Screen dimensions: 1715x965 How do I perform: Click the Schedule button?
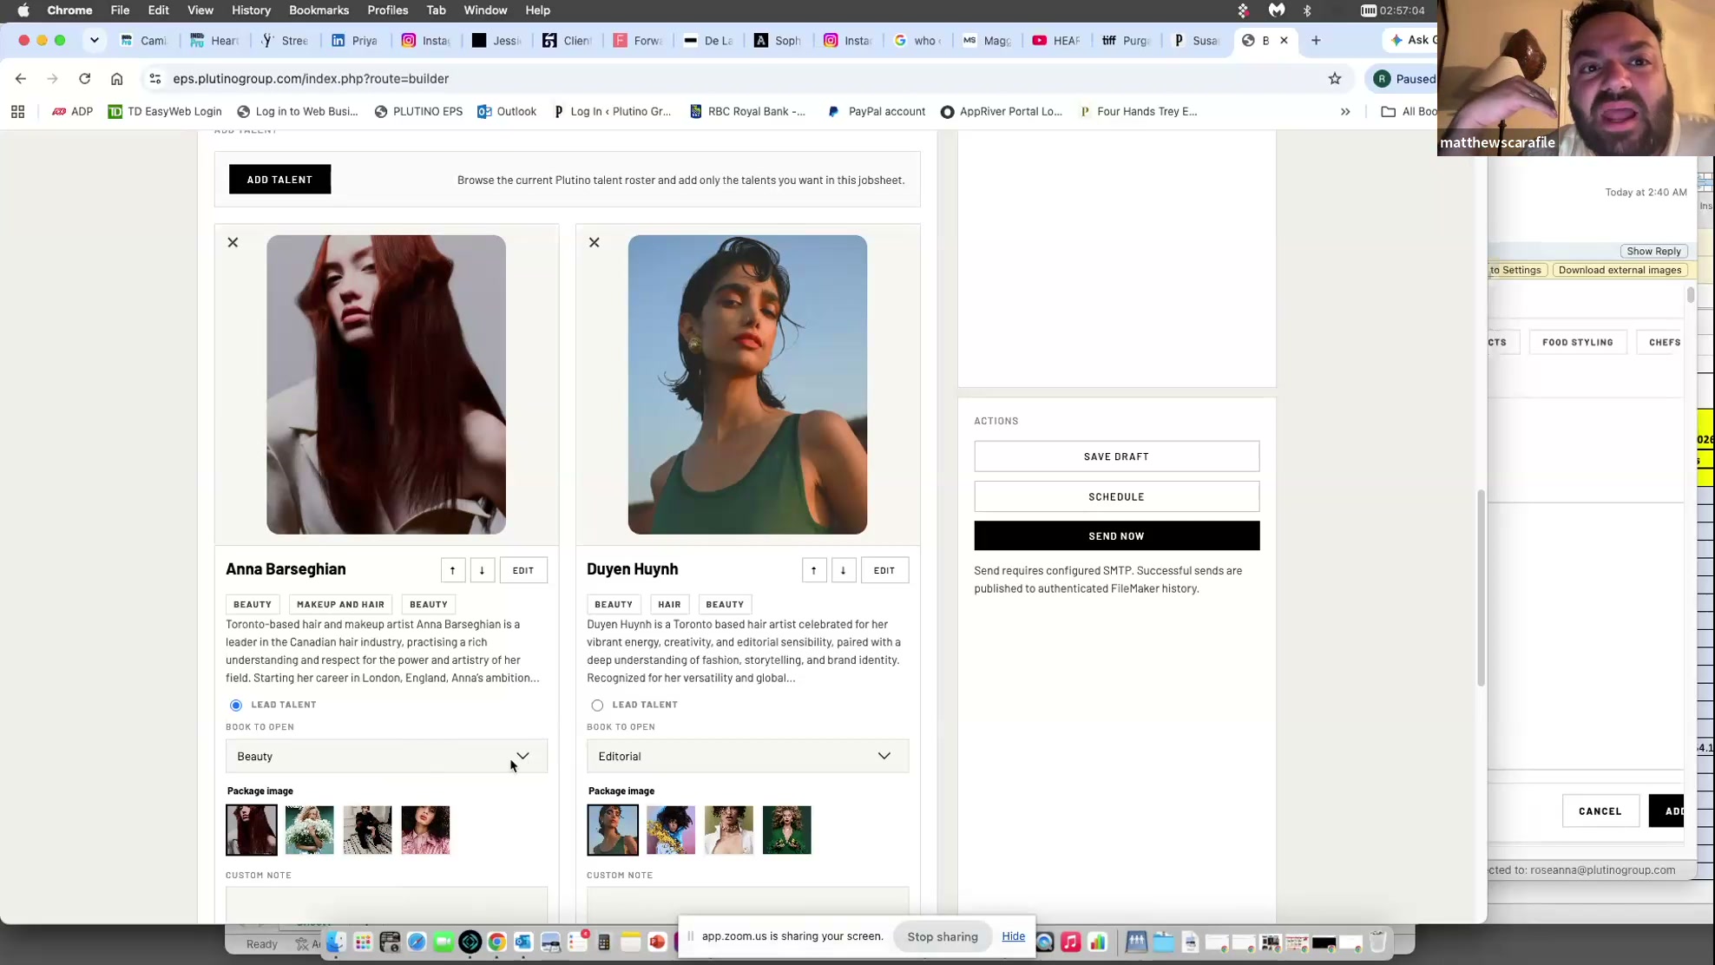coord(1116,496)
